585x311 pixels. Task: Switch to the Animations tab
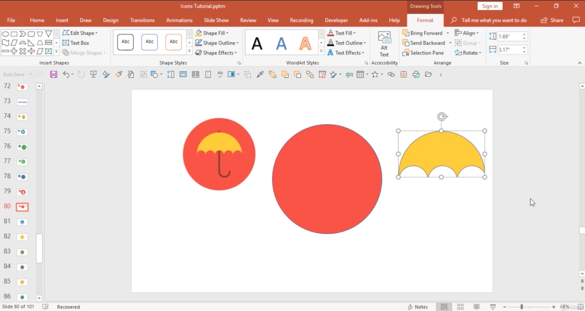coord(179,20)
